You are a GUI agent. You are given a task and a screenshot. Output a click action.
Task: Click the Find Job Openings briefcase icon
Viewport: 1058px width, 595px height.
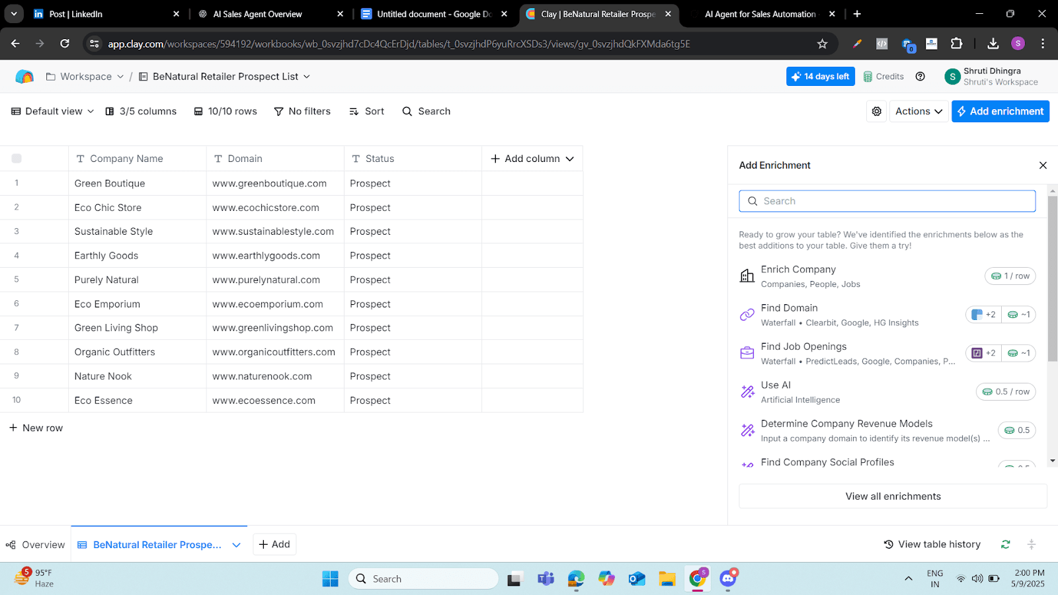pos(747,353)
